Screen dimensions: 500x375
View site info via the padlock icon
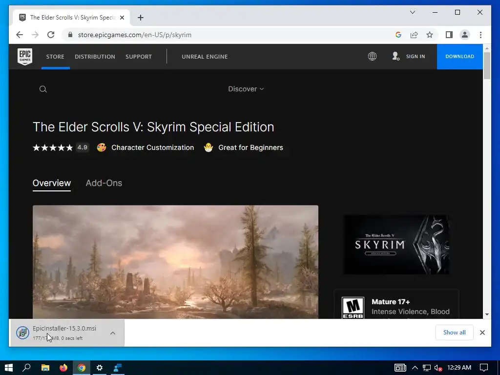click(70, 35)
